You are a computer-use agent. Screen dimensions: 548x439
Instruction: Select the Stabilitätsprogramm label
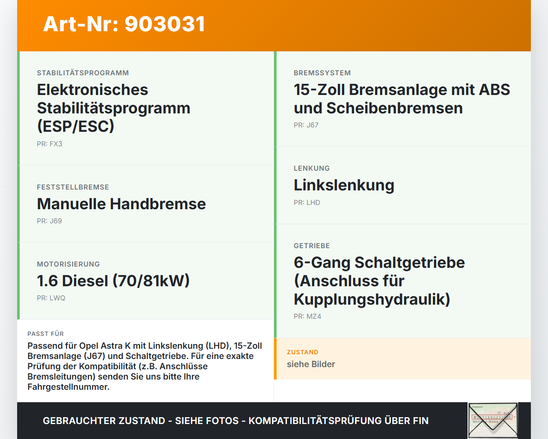(83, 73)
